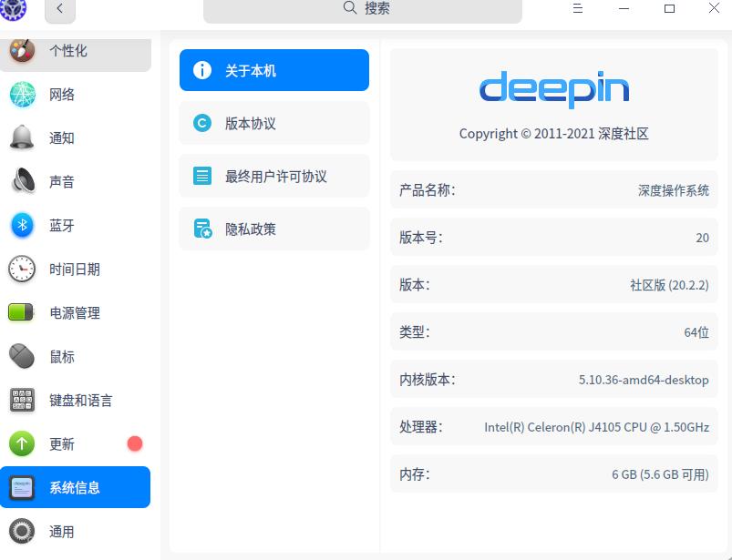This screenshot has height=560, width=732.
Task: Open the 最终用户许可协议 page
Action: [x=274, y=176]
